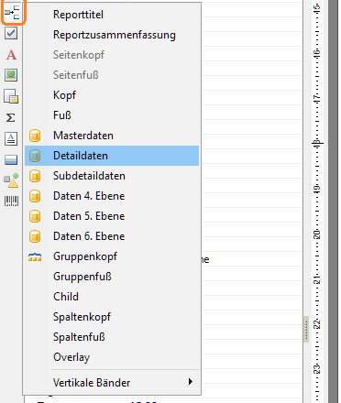Select the red A text object tool
This screenshot has width=341, height=403.
11,55
